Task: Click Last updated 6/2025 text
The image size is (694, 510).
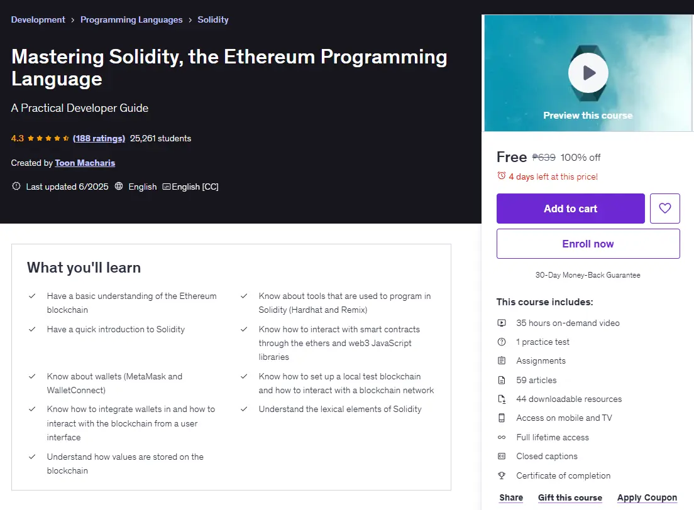Action: click(x=67, y=187)
